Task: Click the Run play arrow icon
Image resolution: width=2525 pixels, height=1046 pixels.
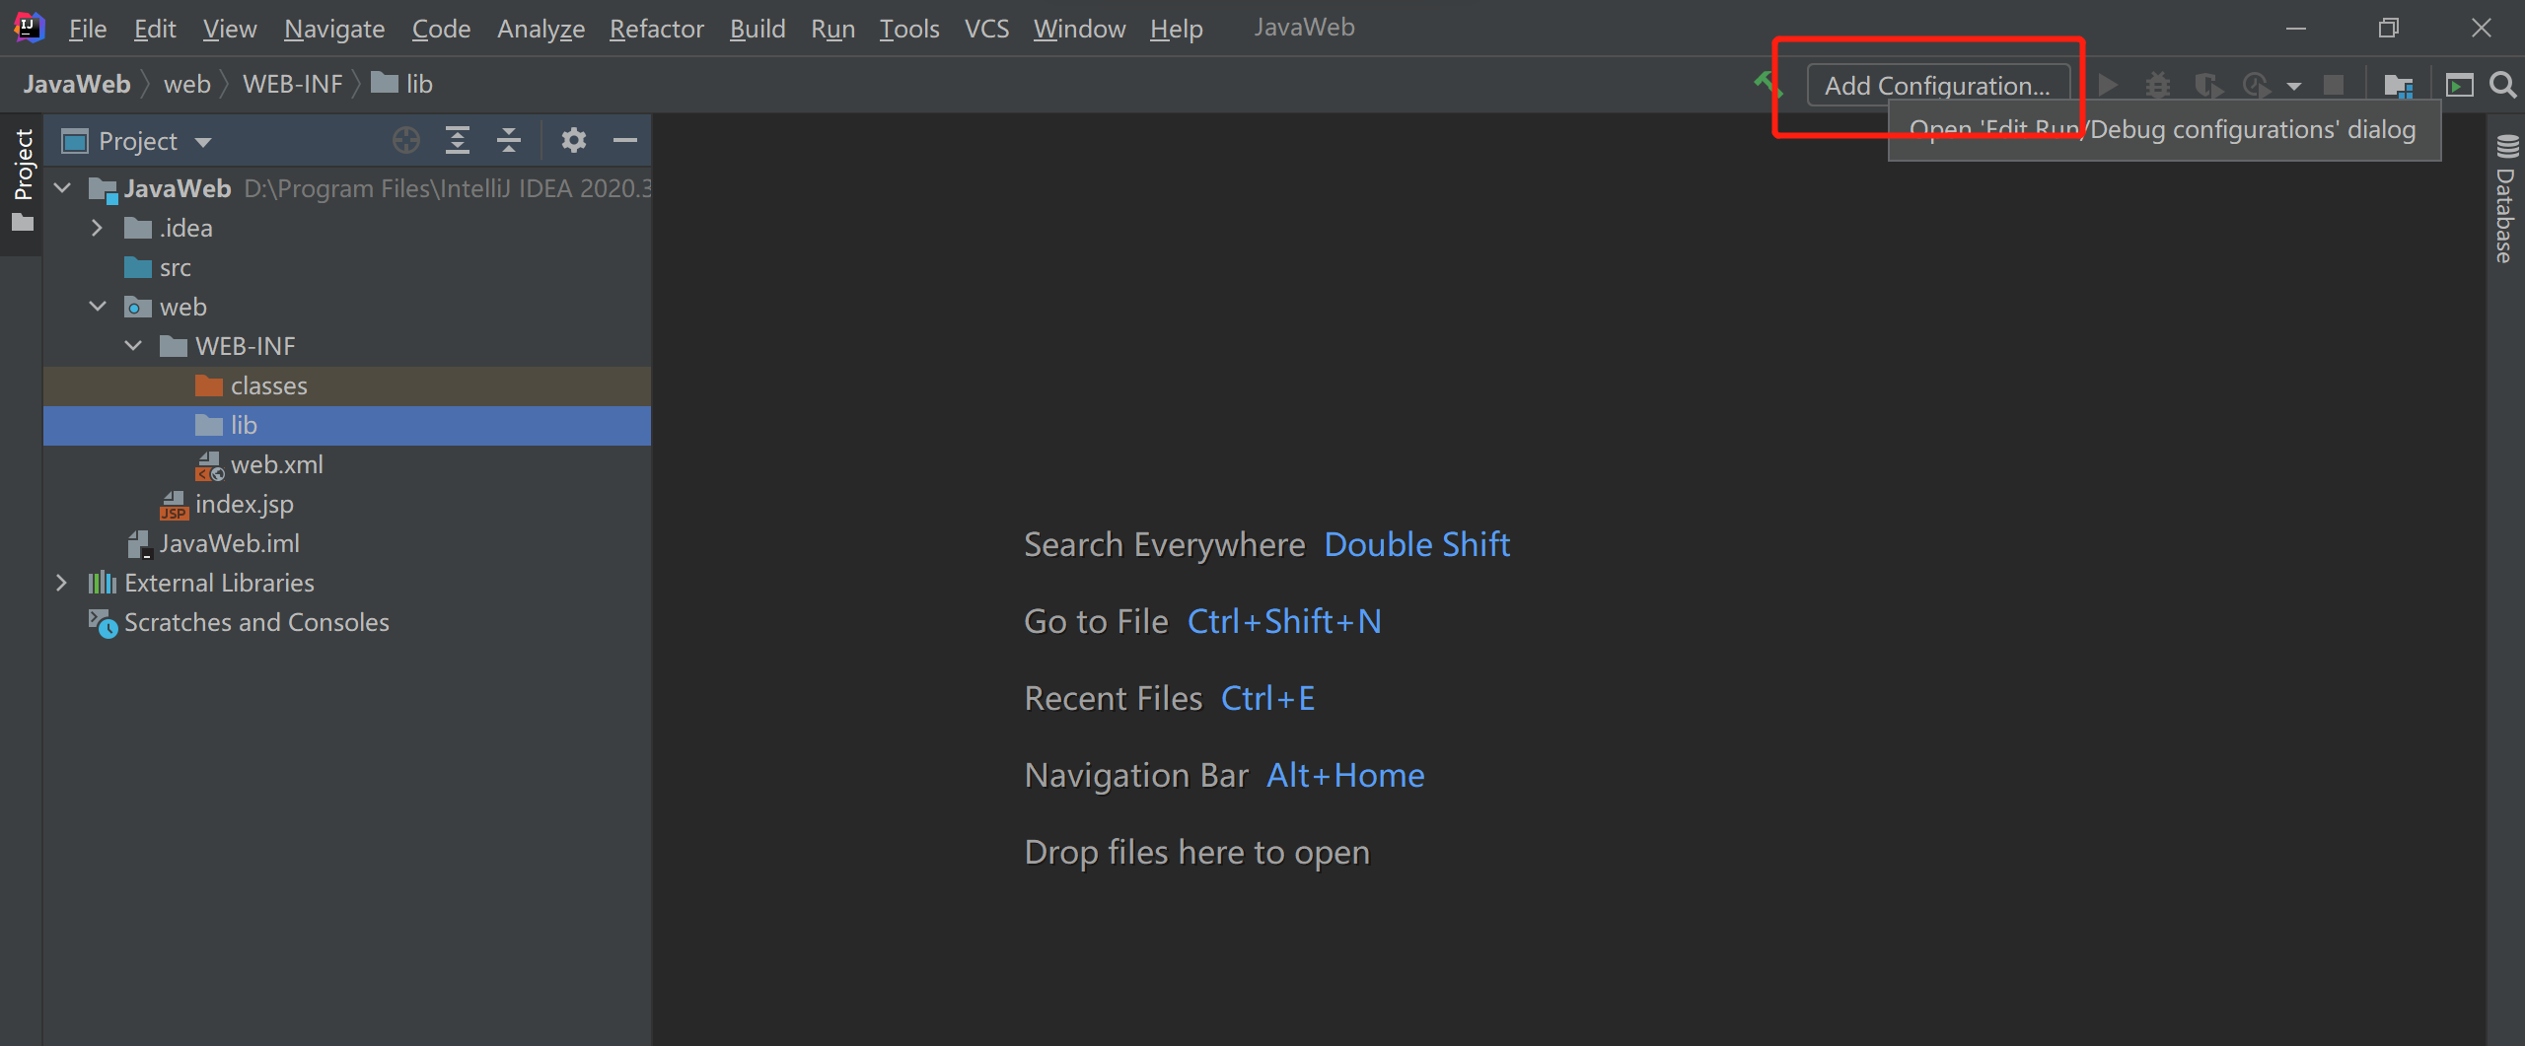Action: (2108, 85)
